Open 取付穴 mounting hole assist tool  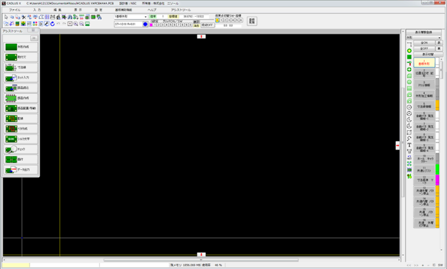pyautogui.click(x=21, y=57)
